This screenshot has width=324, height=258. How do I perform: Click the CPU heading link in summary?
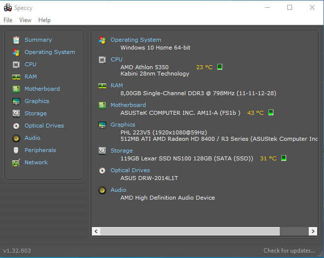click(x=117, y=59)
